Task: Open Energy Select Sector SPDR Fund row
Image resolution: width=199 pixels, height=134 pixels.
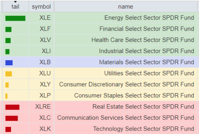Action: coord(149,18)
